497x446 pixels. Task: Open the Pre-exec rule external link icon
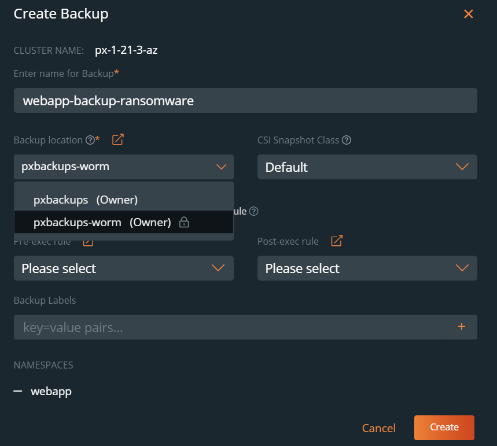coord(88,241)
